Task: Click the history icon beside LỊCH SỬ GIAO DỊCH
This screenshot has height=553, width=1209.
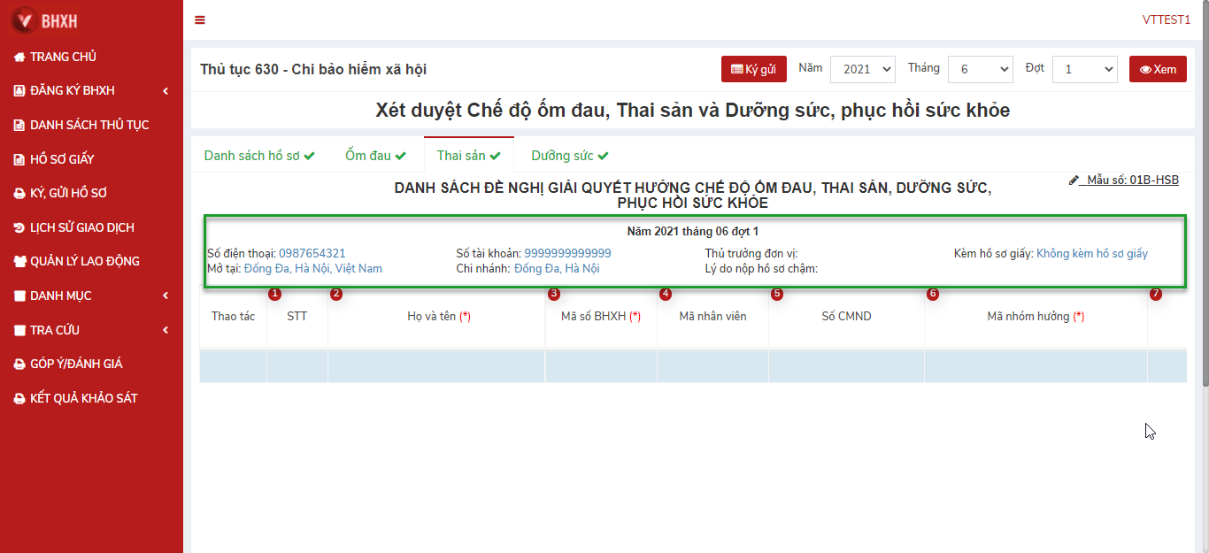Action: tap(19, 227)
